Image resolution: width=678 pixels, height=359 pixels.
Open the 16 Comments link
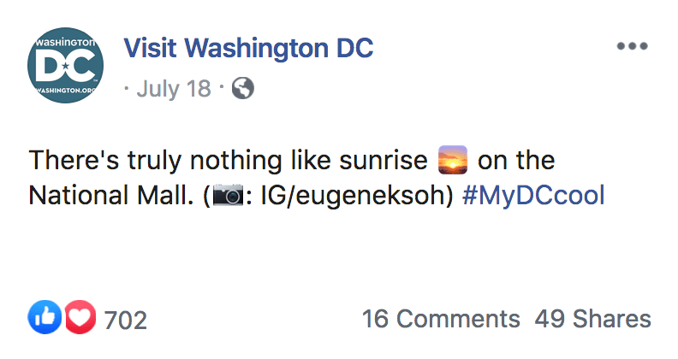click(441, 320)
